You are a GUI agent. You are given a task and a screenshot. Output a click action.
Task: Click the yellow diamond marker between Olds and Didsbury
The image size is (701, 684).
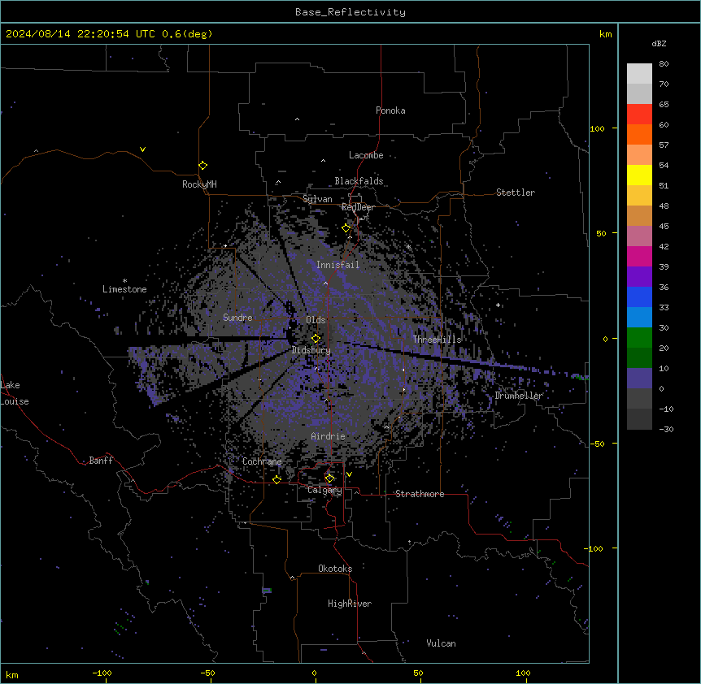[316, 338]
